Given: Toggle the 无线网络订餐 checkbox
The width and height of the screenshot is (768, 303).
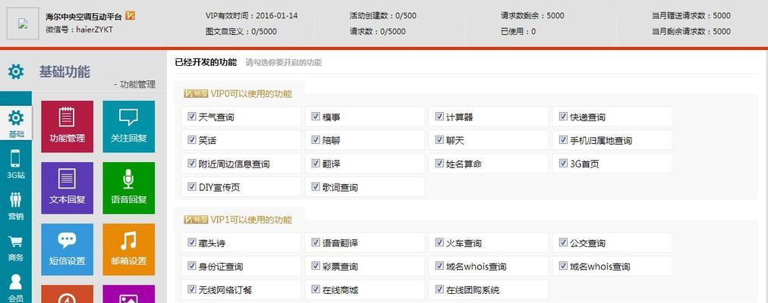Looking at the screenshot, I should pos(191,289).
